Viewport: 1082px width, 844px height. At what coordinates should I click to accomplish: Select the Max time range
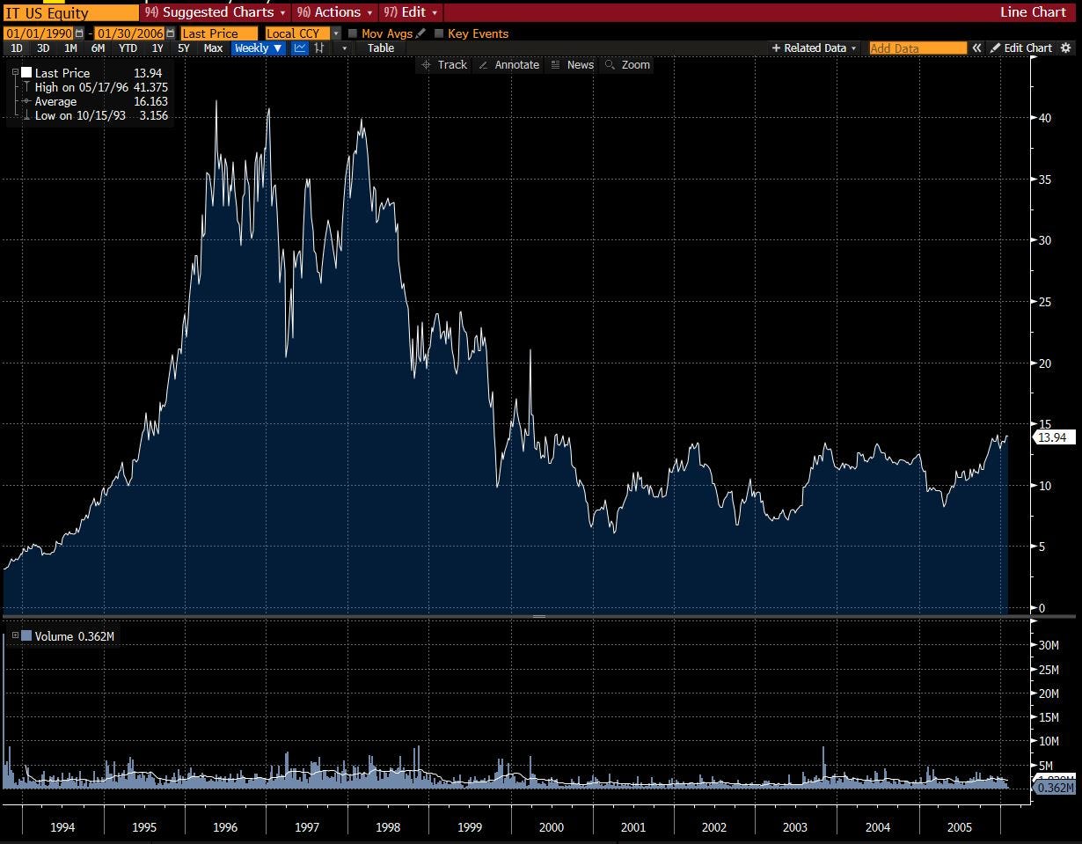pyautogui.click(x=213, y=48)
